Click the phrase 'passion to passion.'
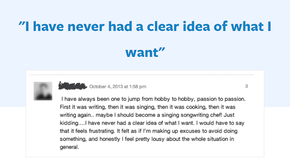290x165 pixels. pos(221,99)
